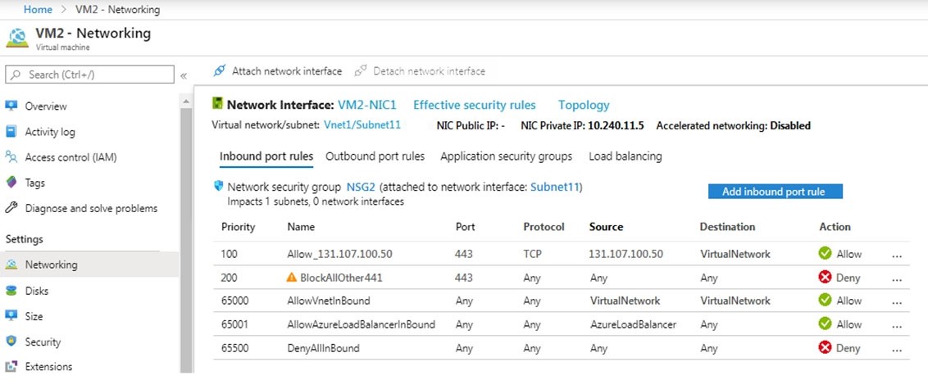Viewport: 928px width, 380px height.
Task: Collapse the sidebar with the double chevron
Action: [184, 75]
